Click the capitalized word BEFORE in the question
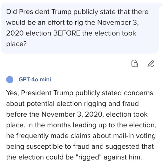The image size is (163, 163). [67, 33]
